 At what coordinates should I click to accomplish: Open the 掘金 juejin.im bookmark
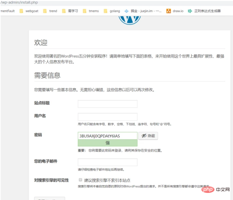tap(143, 11)
